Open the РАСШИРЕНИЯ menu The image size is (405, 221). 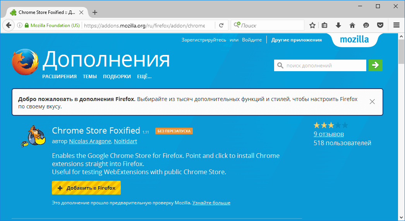[59, 77]
